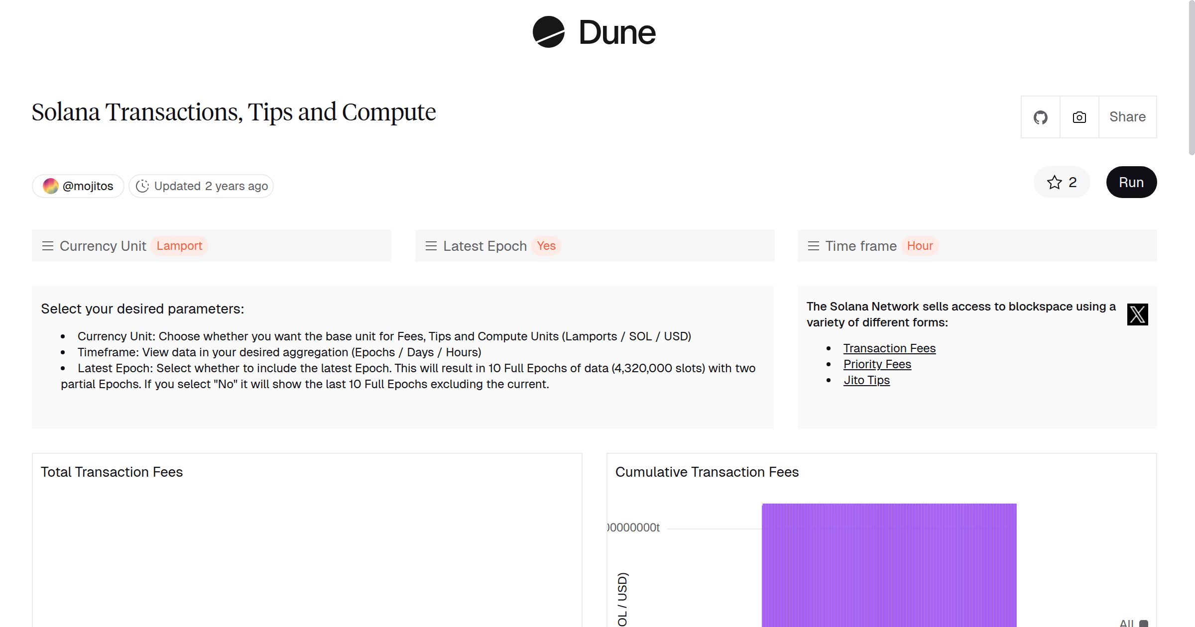
Task: Click the X (Twitter) share icon
Action: click(x=1138, y=313)
